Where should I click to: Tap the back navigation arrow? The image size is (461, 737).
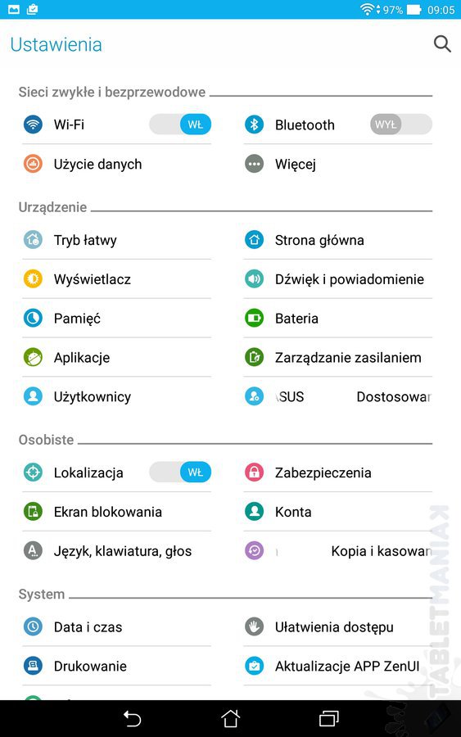coord(132,719)
